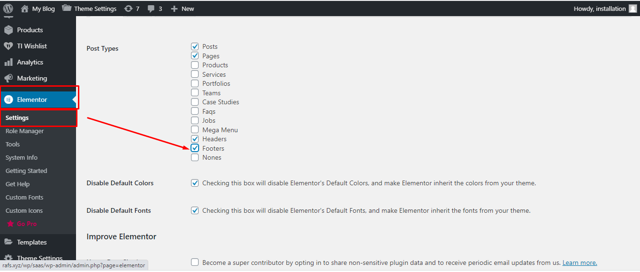This screenshot has height=272, width=640.
Task: Open the comments bubble icon
Action: coord(151,9)
